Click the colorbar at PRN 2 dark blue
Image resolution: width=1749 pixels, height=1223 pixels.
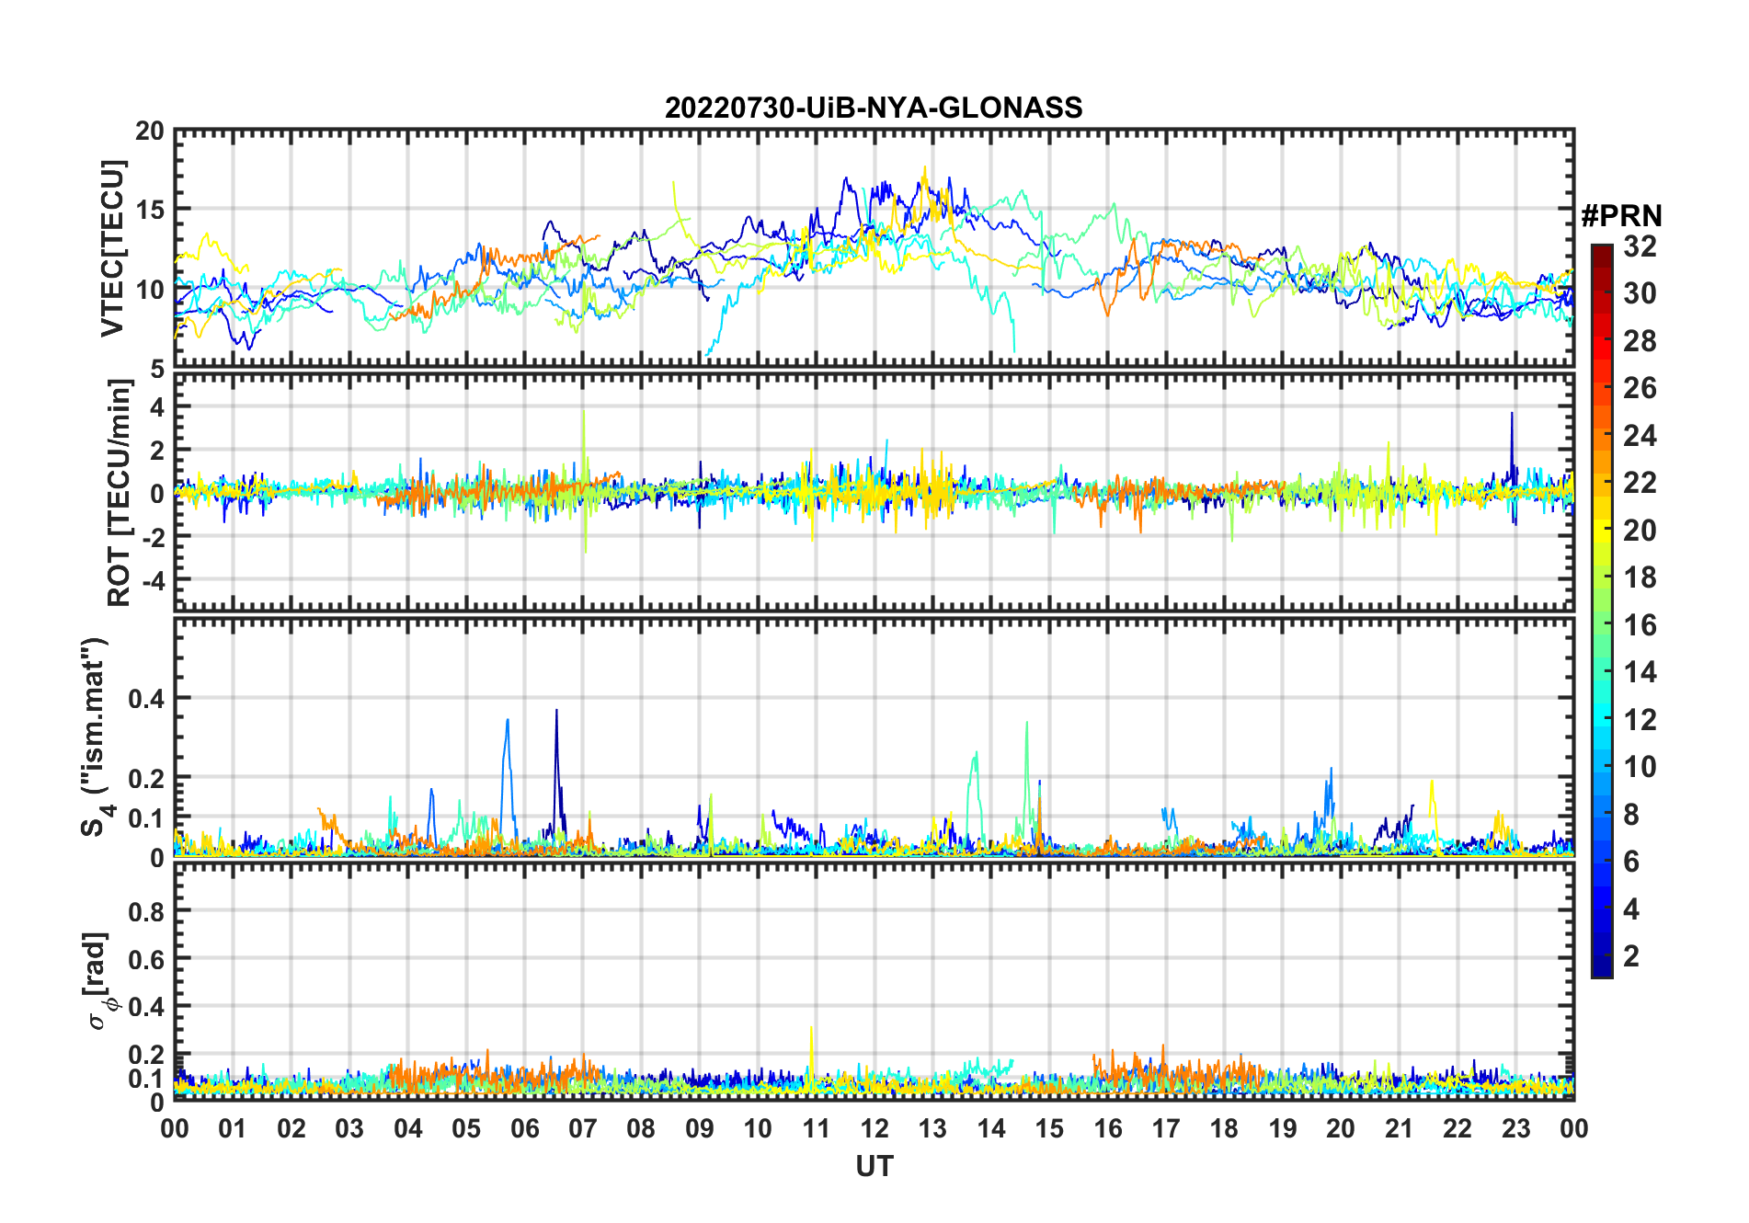tap(1602, 956)
